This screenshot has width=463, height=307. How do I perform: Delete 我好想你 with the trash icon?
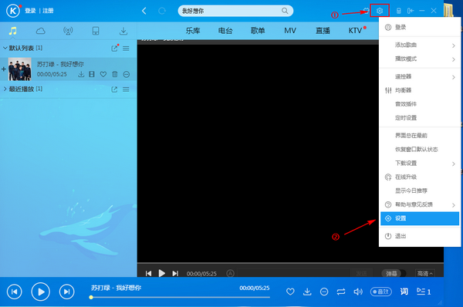115,74
